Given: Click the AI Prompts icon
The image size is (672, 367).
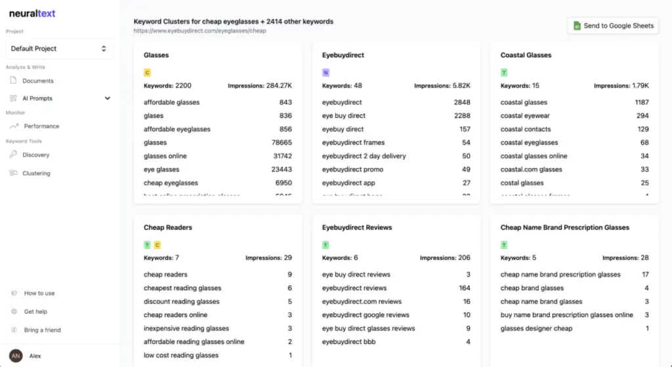Looking at the screenshot, I should pos(14,98).
